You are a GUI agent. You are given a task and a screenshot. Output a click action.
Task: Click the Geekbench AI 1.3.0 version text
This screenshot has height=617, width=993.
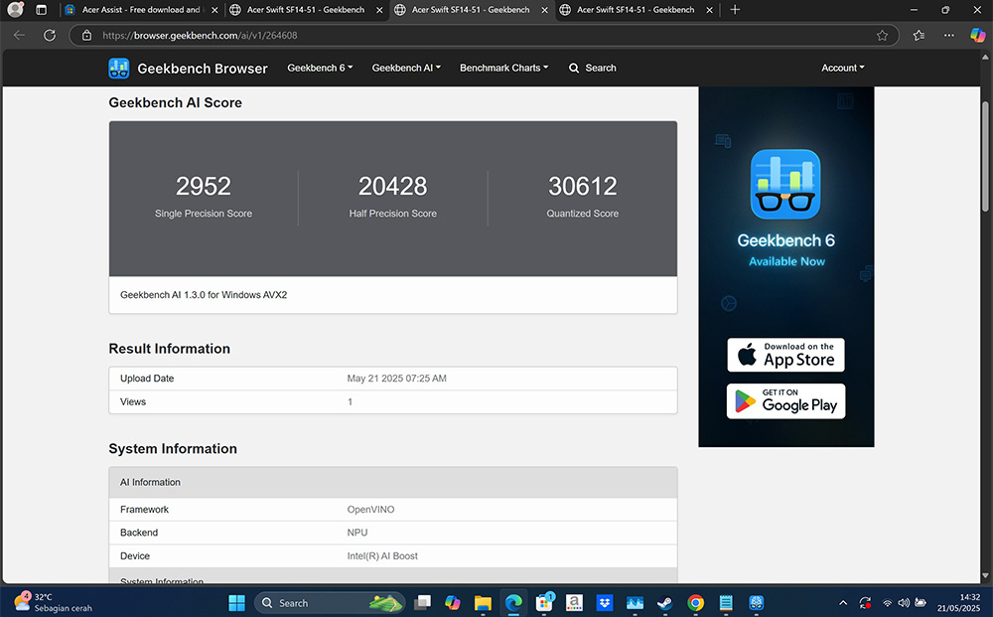[x=204, y=294]
